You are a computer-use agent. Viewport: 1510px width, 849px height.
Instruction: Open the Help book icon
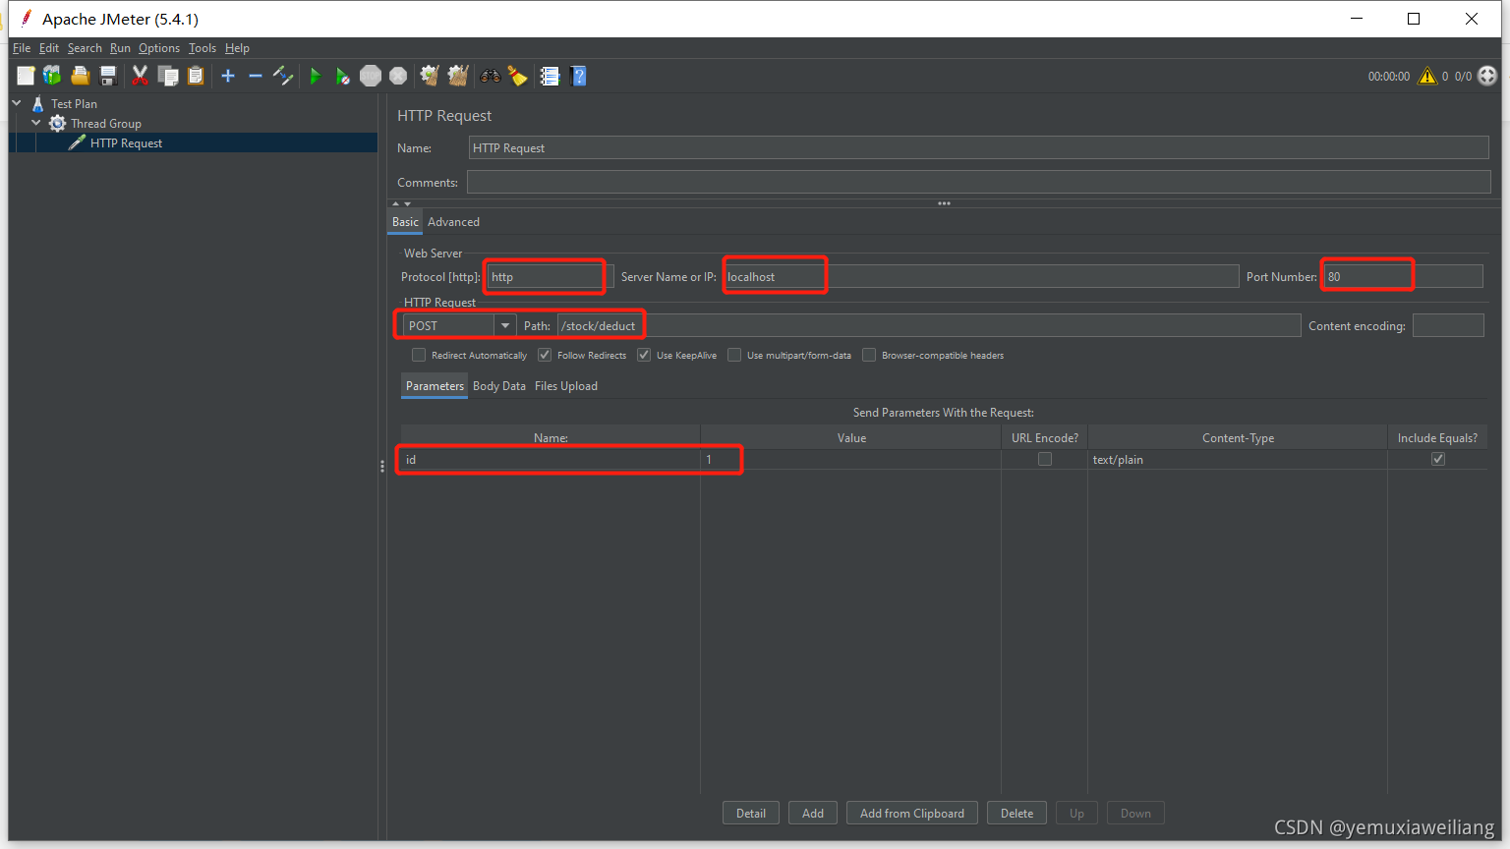coord(578,76)
